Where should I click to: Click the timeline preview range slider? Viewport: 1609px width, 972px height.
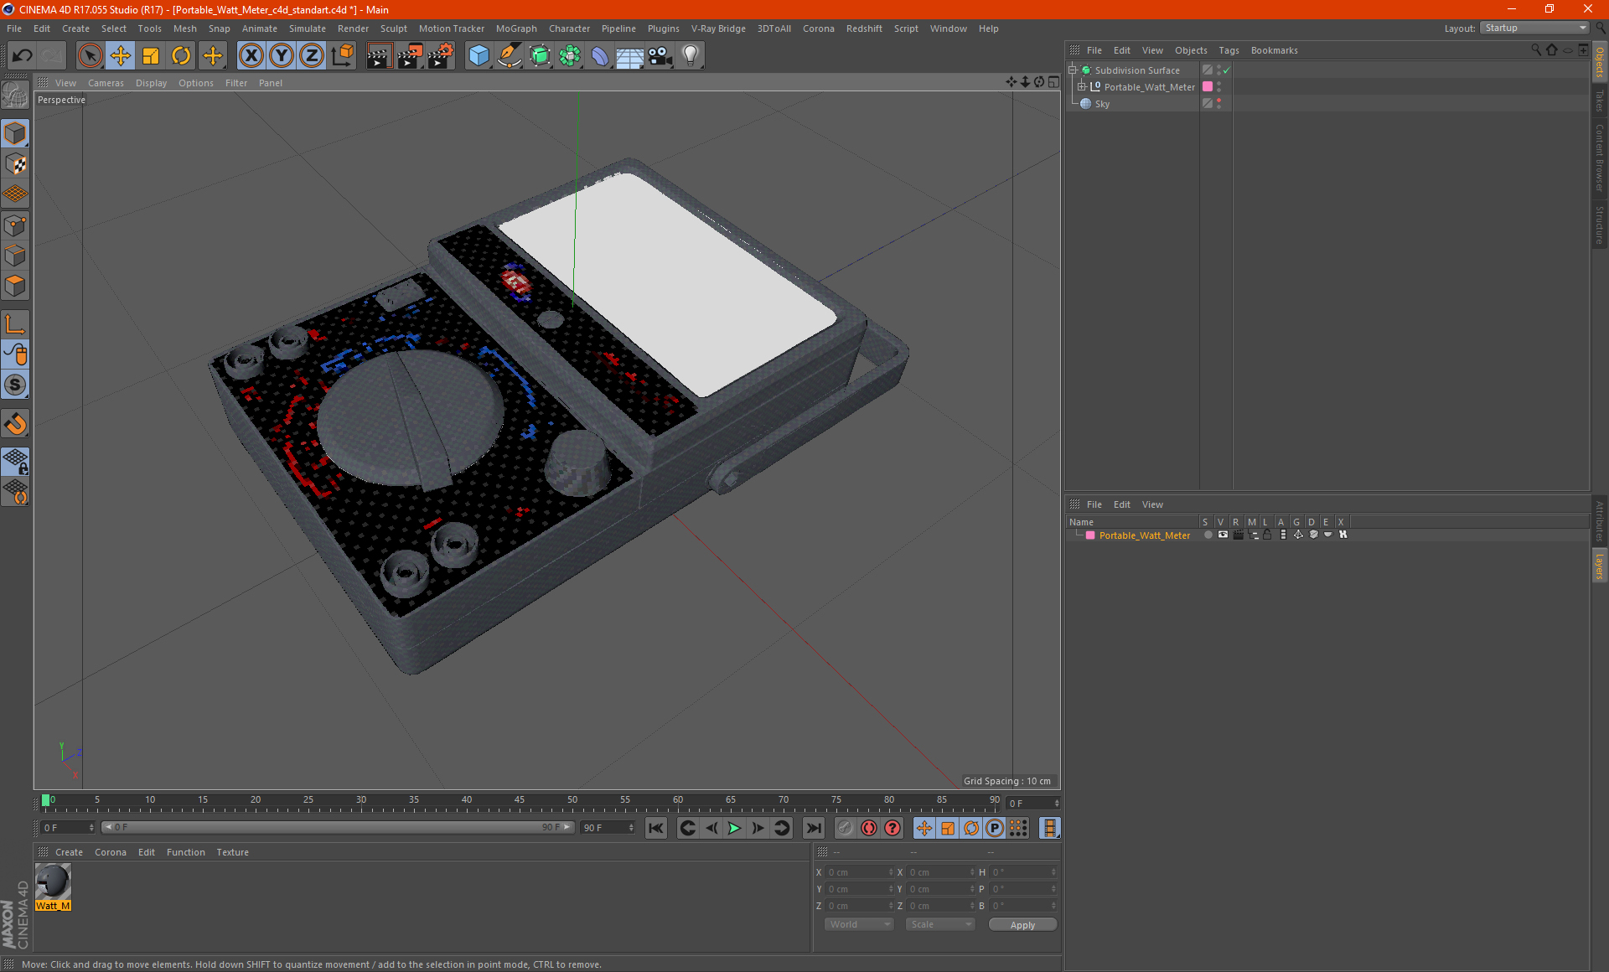(x=338, y=827)
